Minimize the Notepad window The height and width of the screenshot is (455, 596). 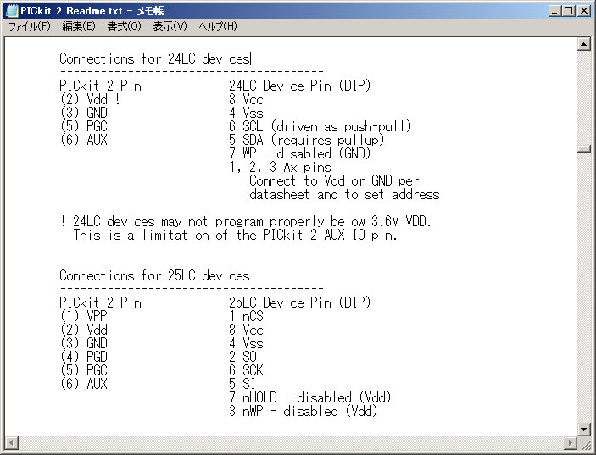point(554,11)
